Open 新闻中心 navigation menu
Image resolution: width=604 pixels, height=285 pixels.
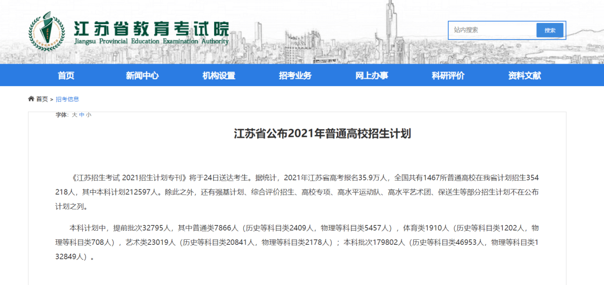tap(142, 75)
